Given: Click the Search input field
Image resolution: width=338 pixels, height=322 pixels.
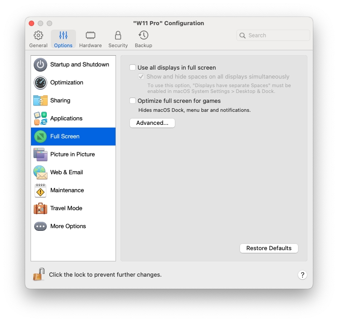Looking at the screenshot, I should tap(276, 35).
